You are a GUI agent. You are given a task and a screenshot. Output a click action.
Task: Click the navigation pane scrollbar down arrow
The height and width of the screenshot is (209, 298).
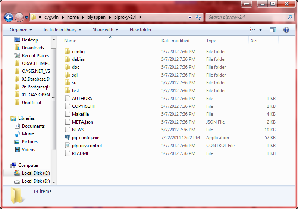(x=54, y=182)
